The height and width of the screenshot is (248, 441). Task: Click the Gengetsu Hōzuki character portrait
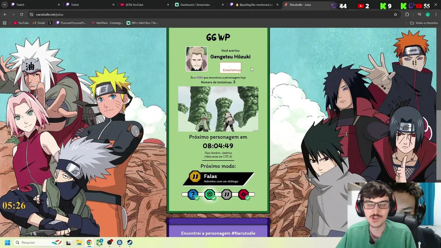coord(197,59)
